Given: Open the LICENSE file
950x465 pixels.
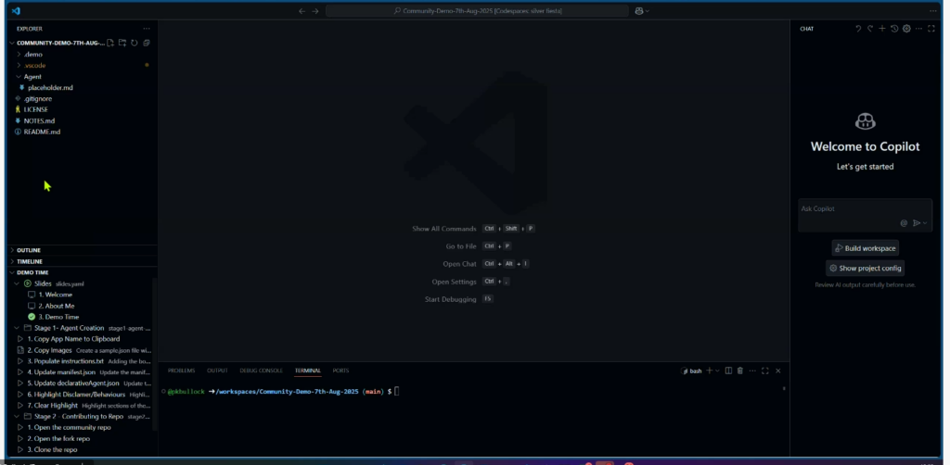Looking at the screenshot, I should coord(36,109).
